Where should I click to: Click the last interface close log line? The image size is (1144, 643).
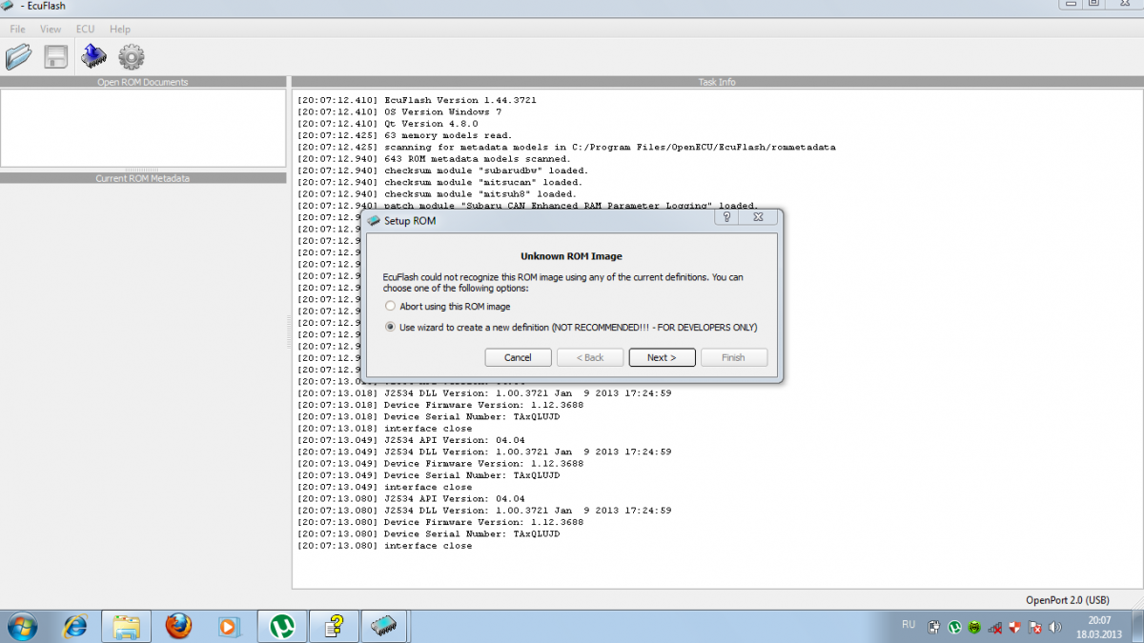click(x=384, y=546)
